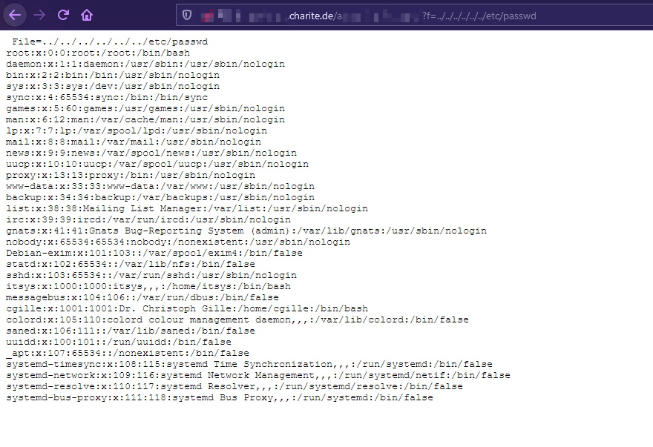Screen dimensions: 653x447
Task: Click the cgille:x:1001:1001 line
Action: coord(188,309)
